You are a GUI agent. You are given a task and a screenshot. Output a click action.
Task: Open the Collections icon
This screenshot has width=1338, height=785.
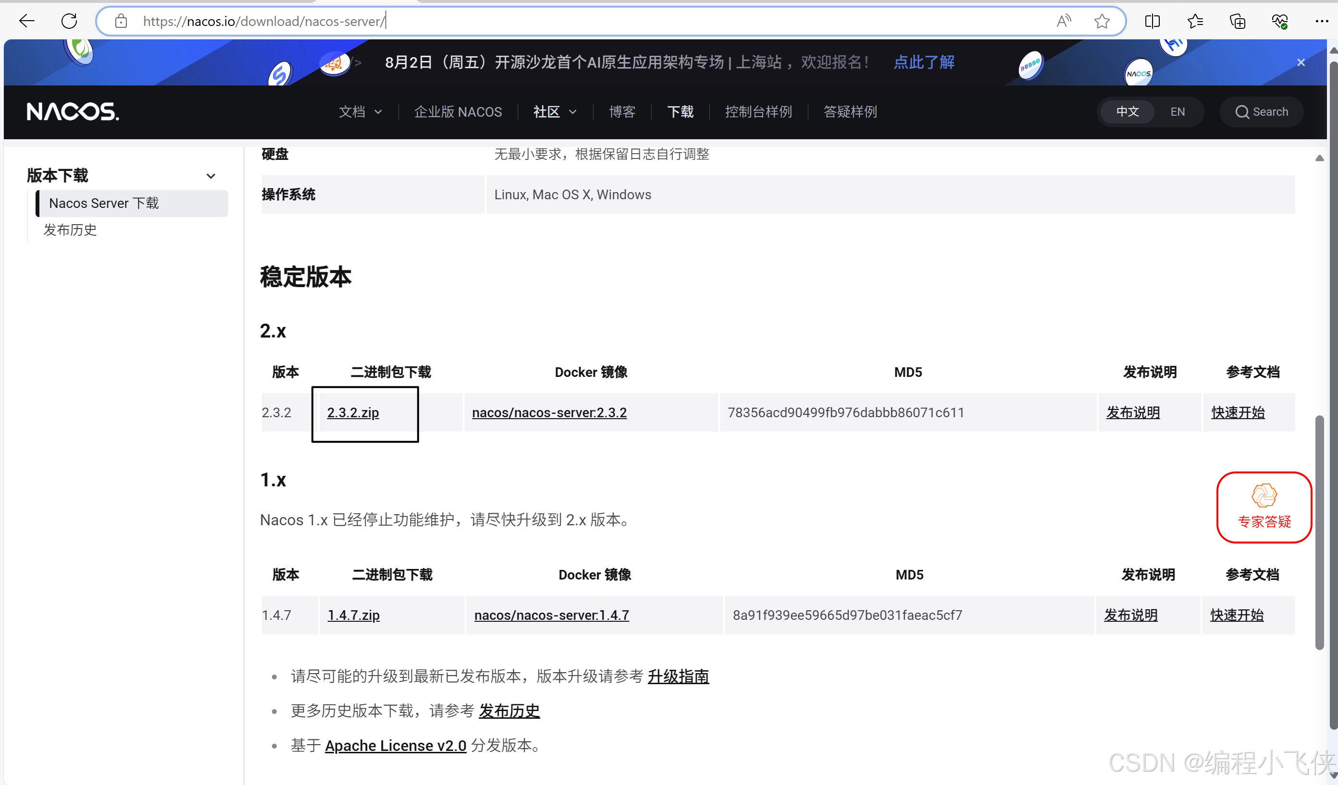[1238, 21]
